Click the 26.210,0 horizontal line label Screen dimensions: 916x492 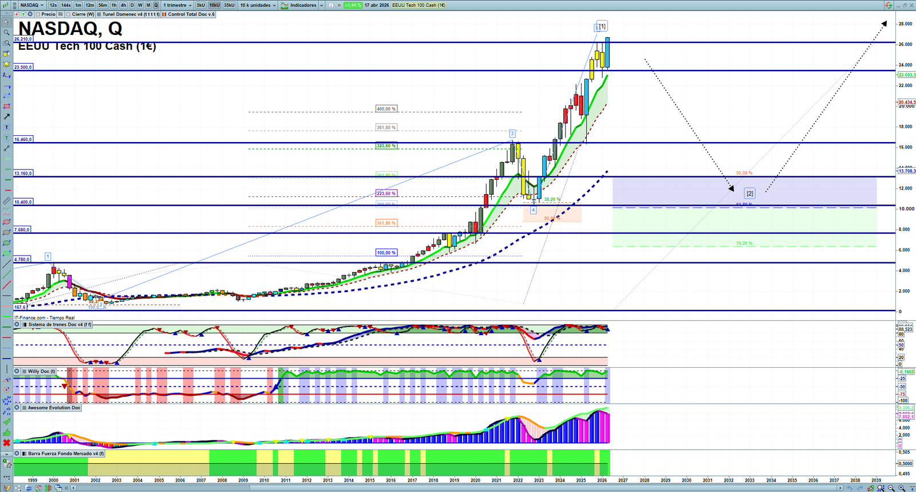tap(23, 40)
